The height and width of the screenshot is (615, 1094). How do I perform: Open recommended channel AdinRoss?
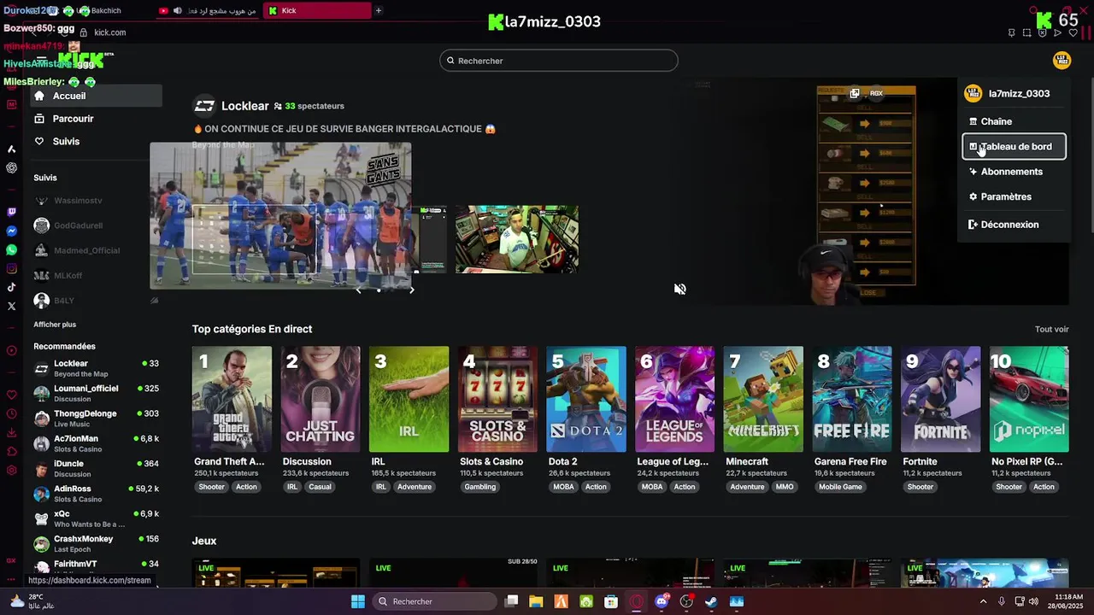[96, 493]
